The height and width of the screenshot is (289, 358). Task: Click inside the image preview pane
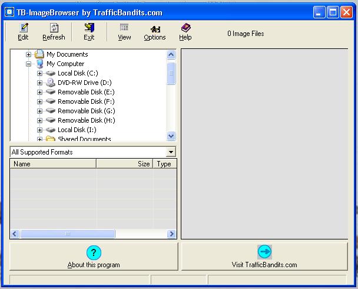pyautogui.click(x=264, y=144)
